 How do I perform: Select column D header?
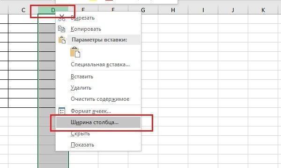pos(53,10)
